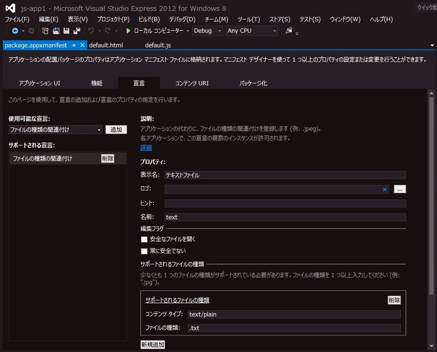
Task: Close the package.appxmanifest tab
Action: (x=82, y=45)
